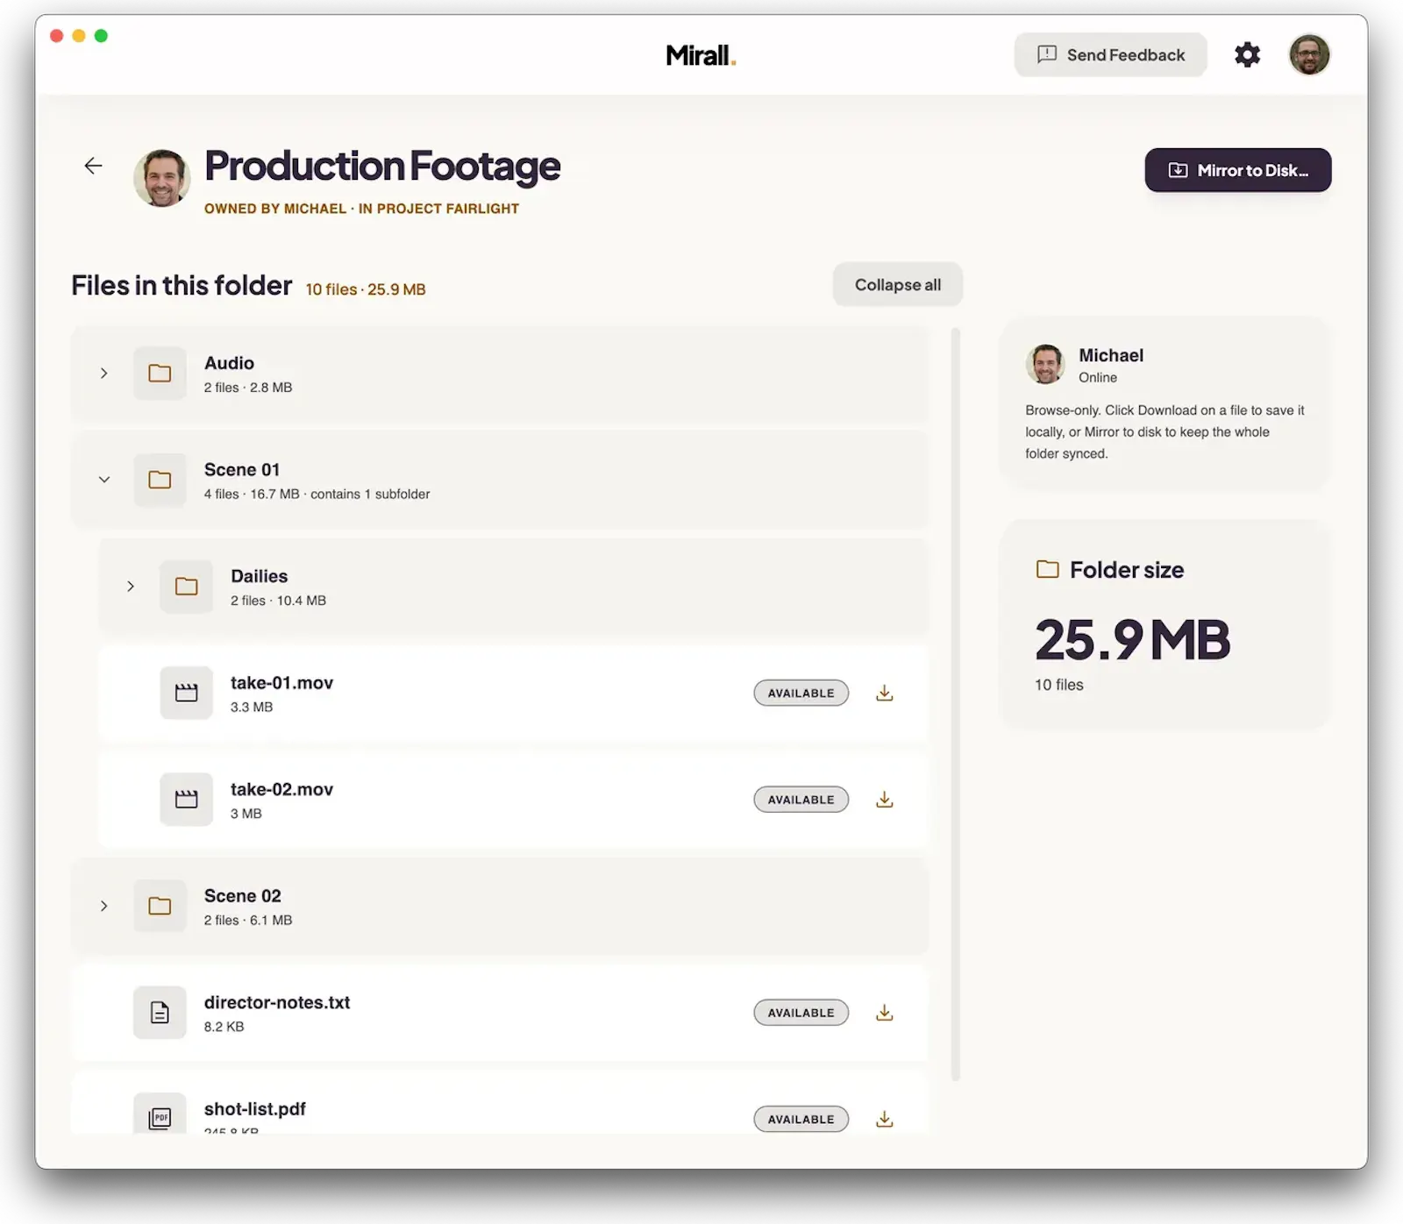Click the Production Footage title
Screen dimensions: 1403x1224
382,166
